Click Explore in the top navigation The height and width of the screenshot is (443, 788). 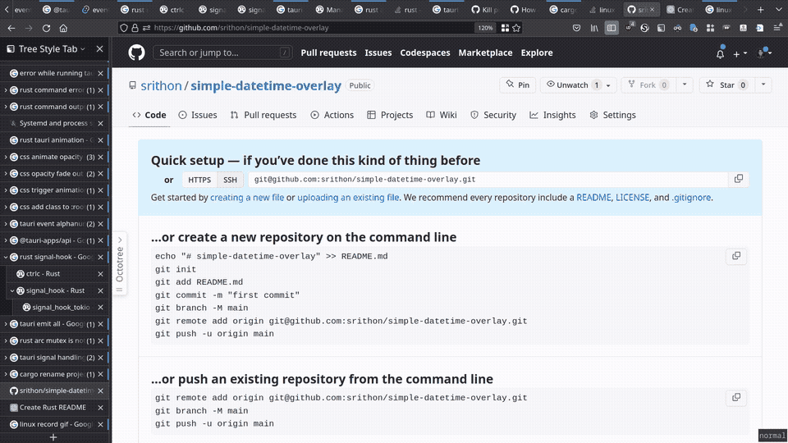pos(537,53)
